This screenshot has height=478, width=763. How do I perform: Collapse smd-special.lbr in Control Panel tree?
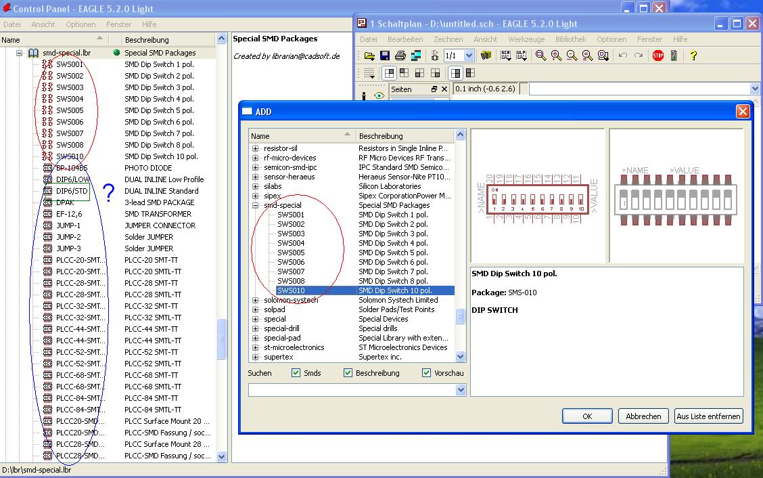click(x=19, y=53)
